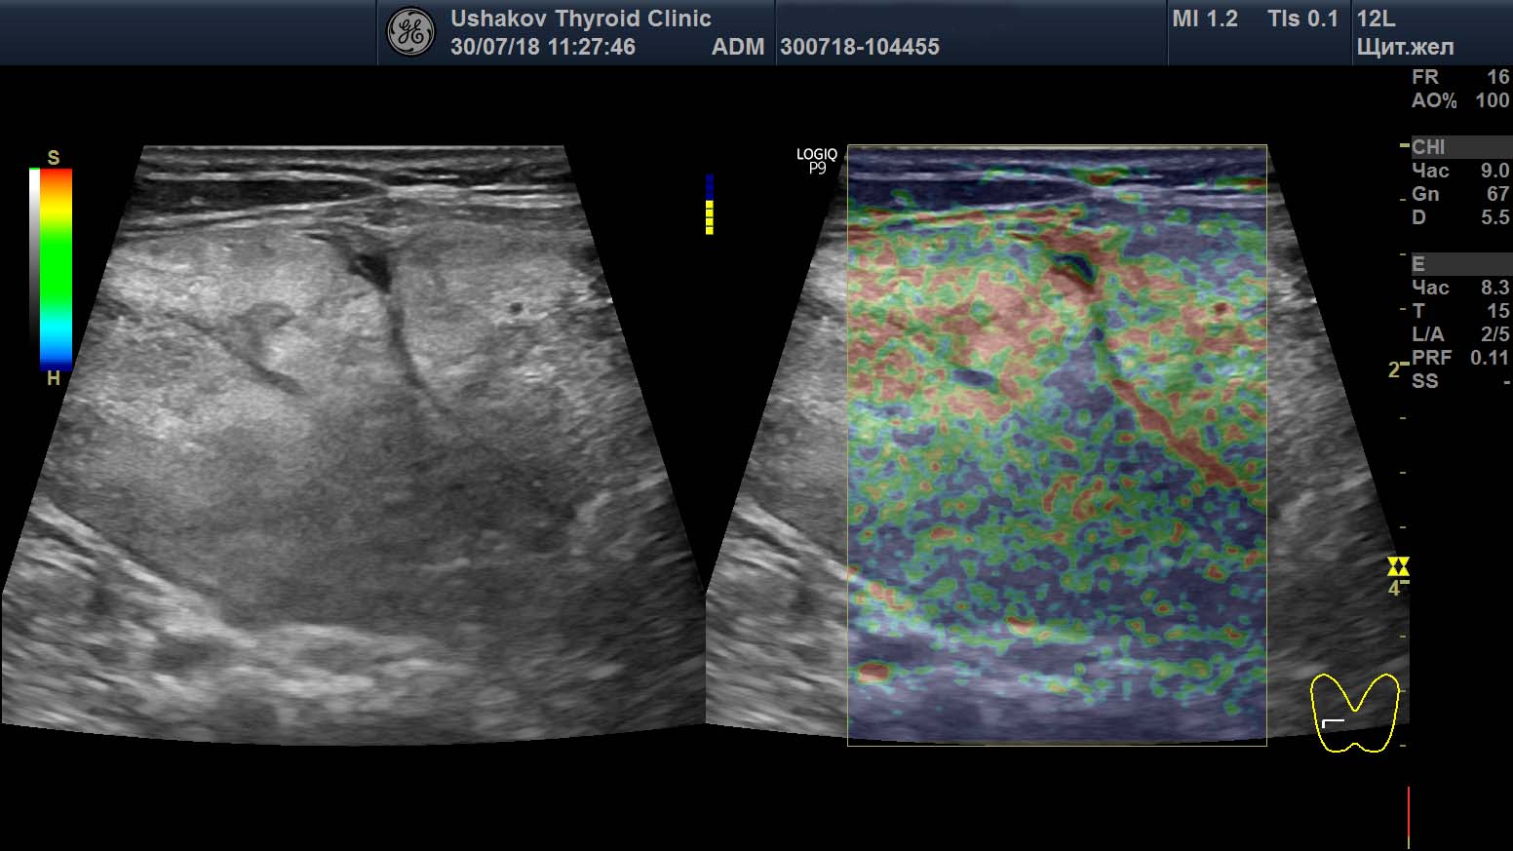Click the 'ADM' operator label
This screenshot has width=1513, height=851.
point(737,47)
